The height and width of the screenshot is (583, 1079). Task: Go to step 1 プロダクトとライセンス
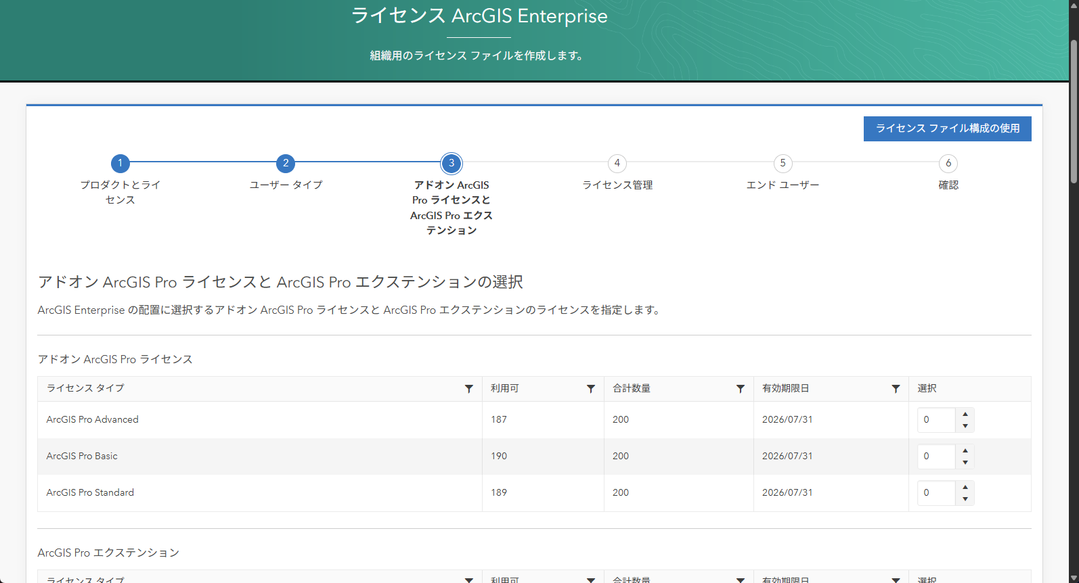(120, 163)
